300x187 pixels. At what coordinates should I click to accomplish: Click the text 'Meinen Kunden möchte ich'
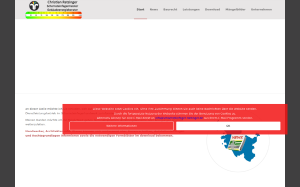tap(43, 120)
